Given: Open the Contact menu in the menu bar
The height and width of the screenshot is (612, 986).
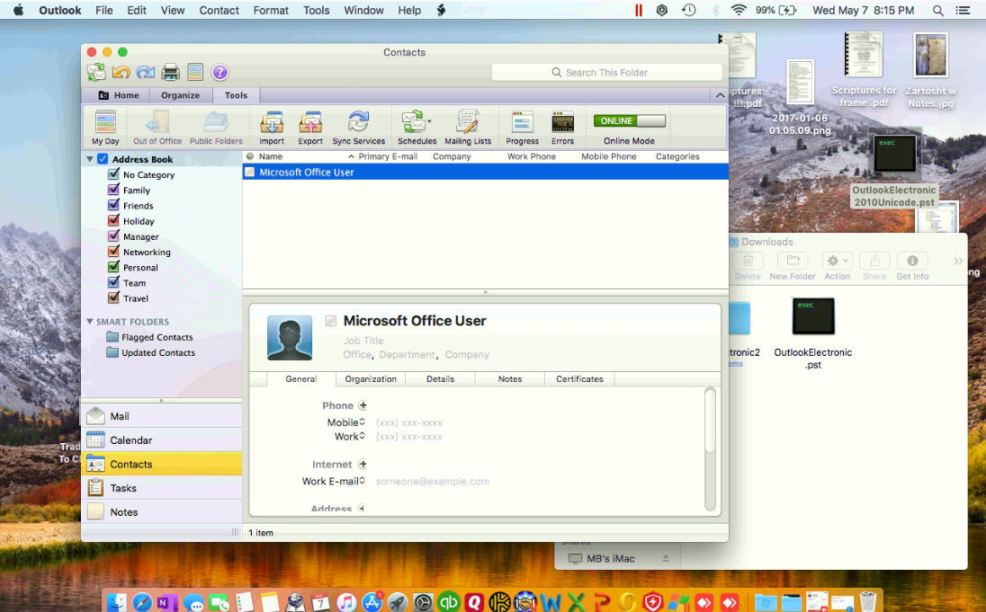Looking at the screenshot, I should [x=219, y=10].
